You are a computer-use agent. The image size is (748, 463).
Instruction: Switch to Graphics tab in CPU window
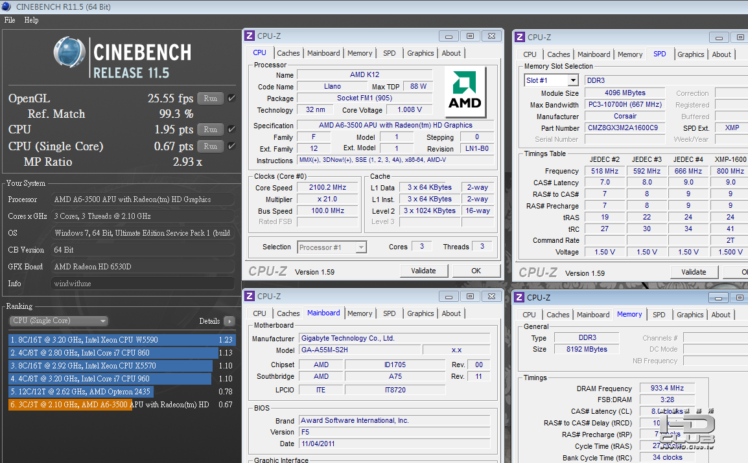[x=420, y=53]
